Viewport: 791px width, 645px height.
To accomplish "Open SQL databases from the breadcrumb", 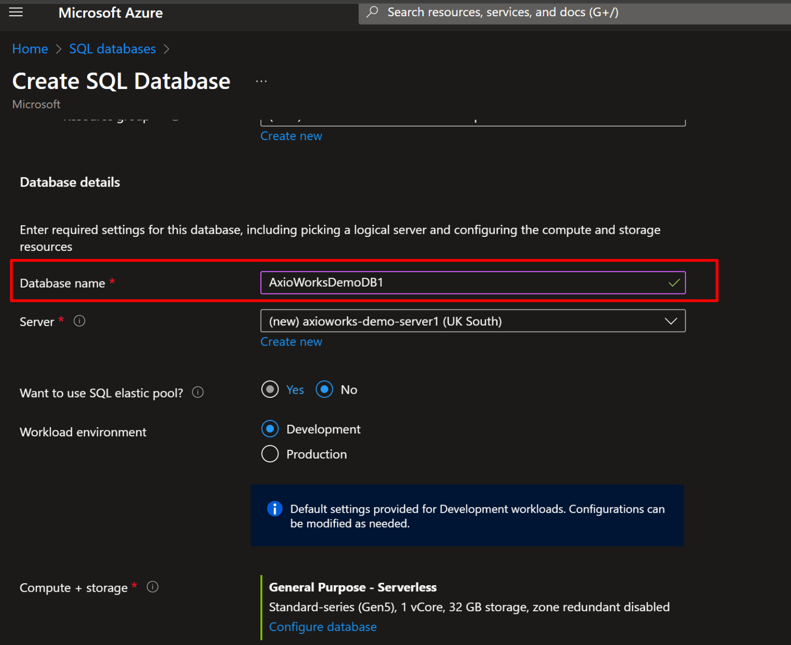I will pos(112,48).
